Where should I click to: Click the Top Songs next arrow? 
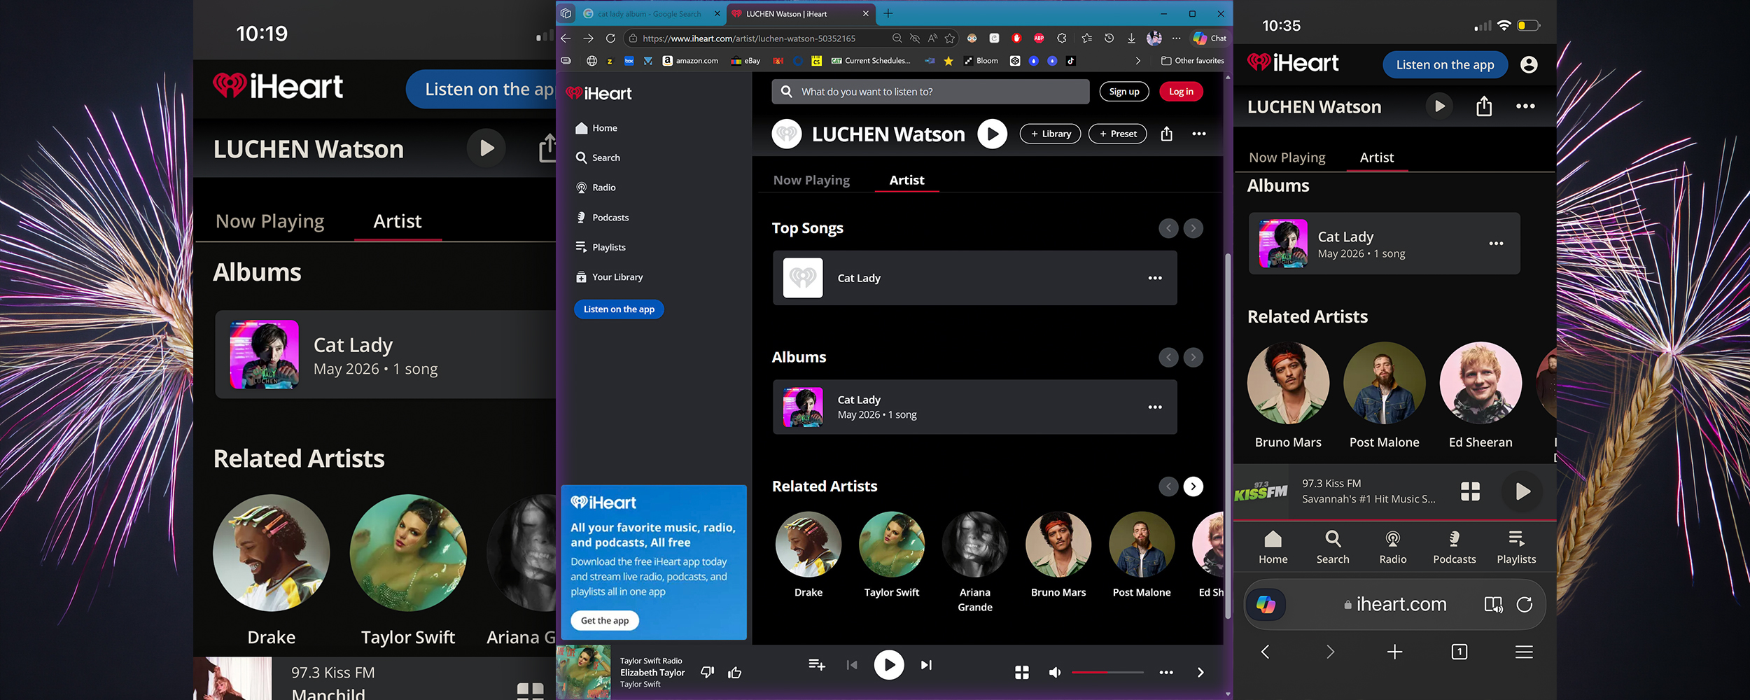[x=1193, y=228]
